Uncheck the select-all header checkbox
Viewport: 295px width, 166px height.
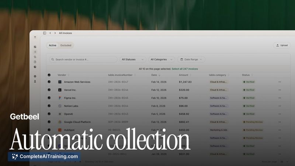tap(49, 75)
